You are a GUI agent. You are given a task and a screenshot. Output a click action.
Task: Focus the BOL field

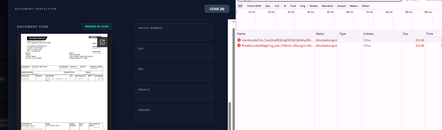click(x=174, y=73)
